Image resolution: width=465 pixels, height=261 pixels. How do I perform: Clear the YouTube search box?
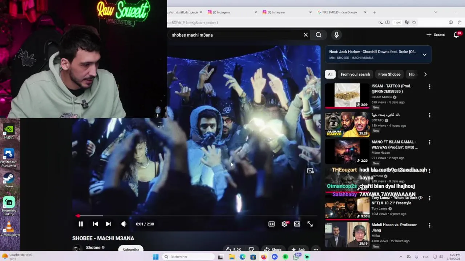coord(306,35)
